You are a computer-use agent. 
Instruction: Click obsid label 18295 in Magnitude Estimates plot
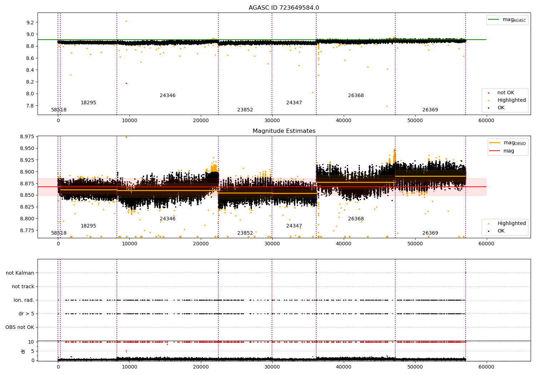[88, 226]
